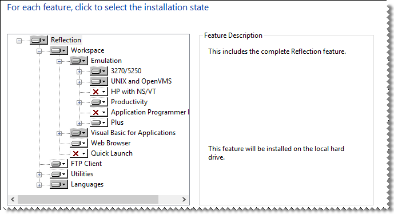Collapse the Reflection root node
The image size is (394, 214).
pos(19,41)
